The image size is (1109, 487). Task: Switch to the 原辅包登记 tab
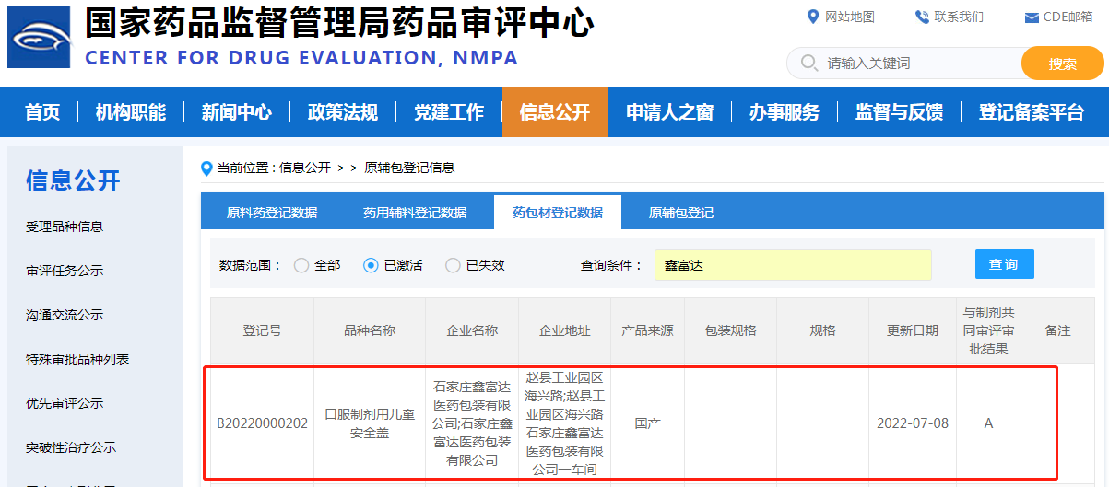click(680, 213)
